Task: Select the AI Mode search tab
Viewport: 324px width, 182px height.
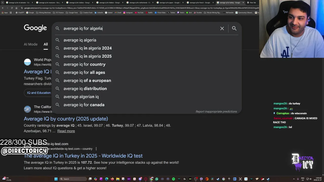Action: coord(31,44)
